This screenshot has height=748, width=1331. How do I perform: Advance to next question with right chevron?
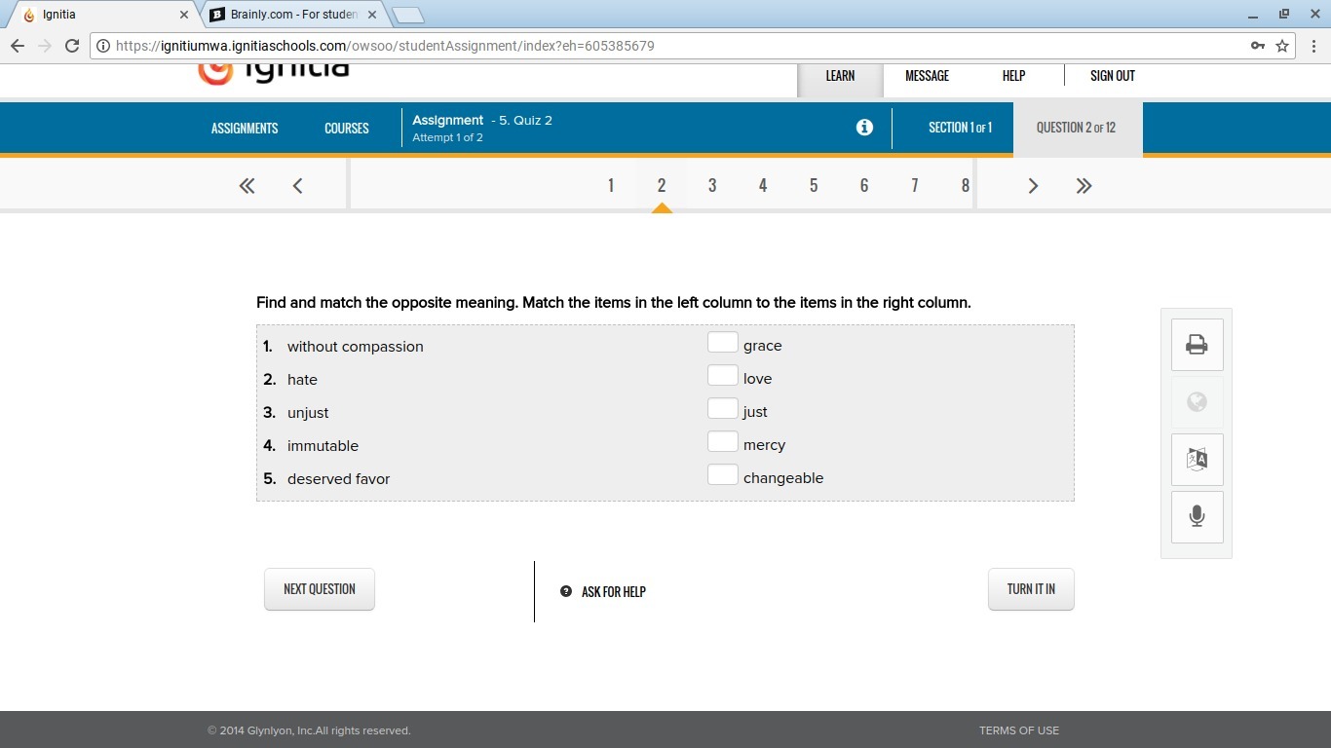point(1033,186)
